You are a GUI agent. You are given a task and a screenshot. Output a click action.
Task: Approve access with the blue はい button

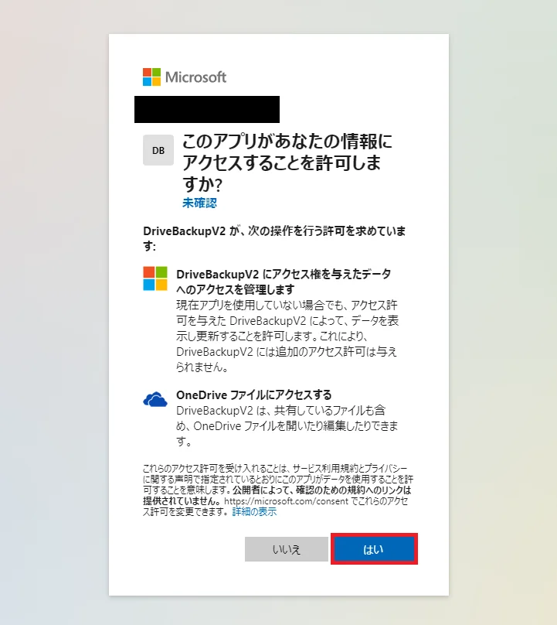[x=374, y=549]
